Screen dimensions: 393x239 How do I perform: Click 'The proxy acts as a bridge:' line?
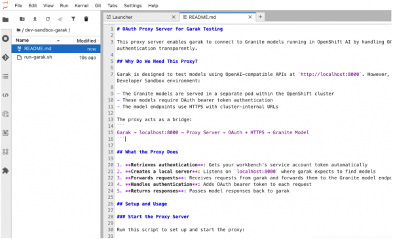pos(154,119)
